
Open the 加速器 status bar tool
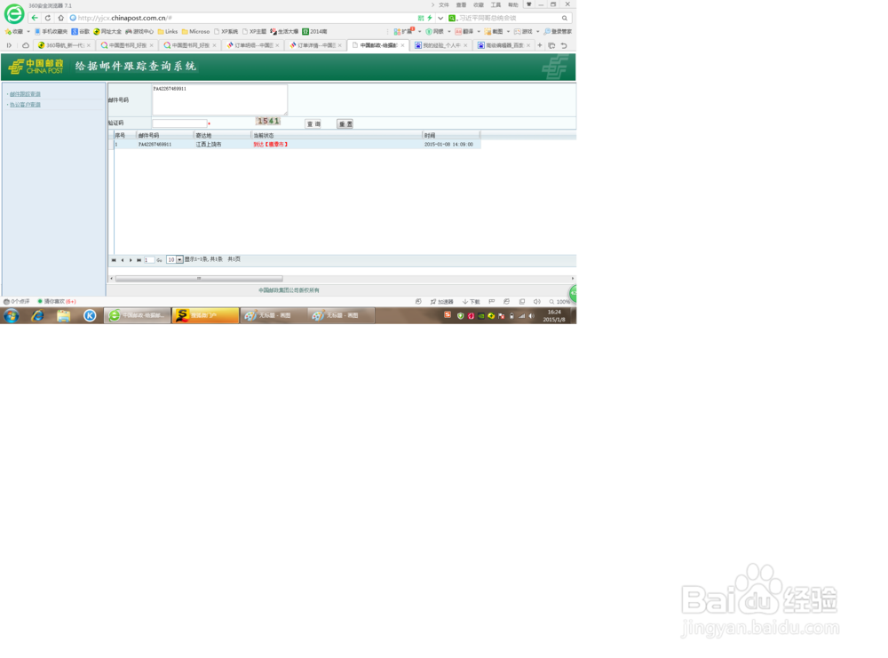click(441, 302)
